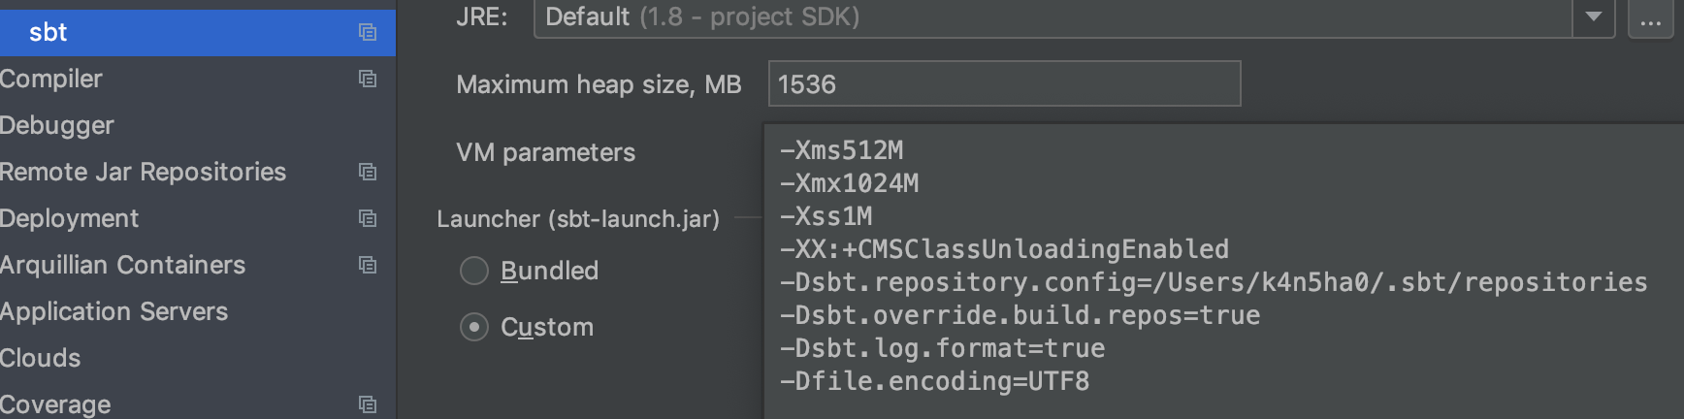Click the Maximum heap size field
Screen dimensions: 1684x419
(1004, 83)
